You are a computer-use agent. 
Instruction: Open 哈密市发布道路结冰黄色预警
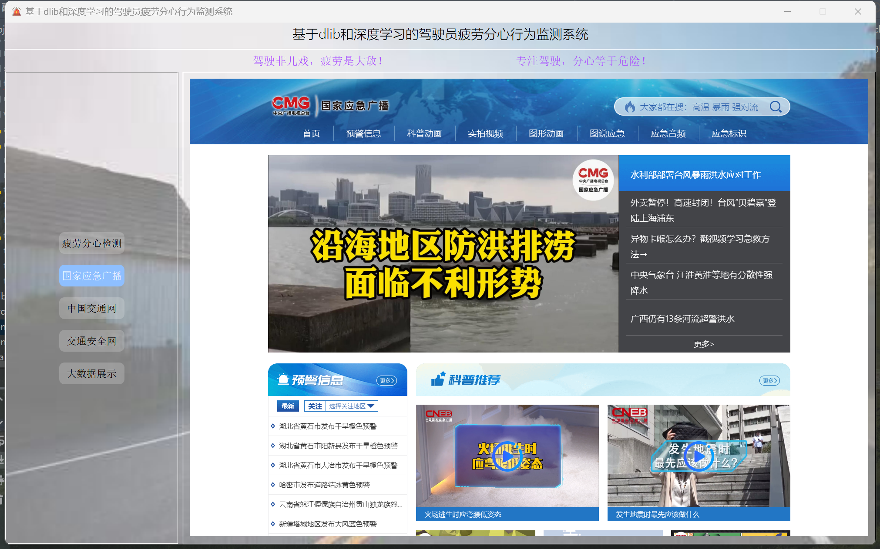pos(324,485)
